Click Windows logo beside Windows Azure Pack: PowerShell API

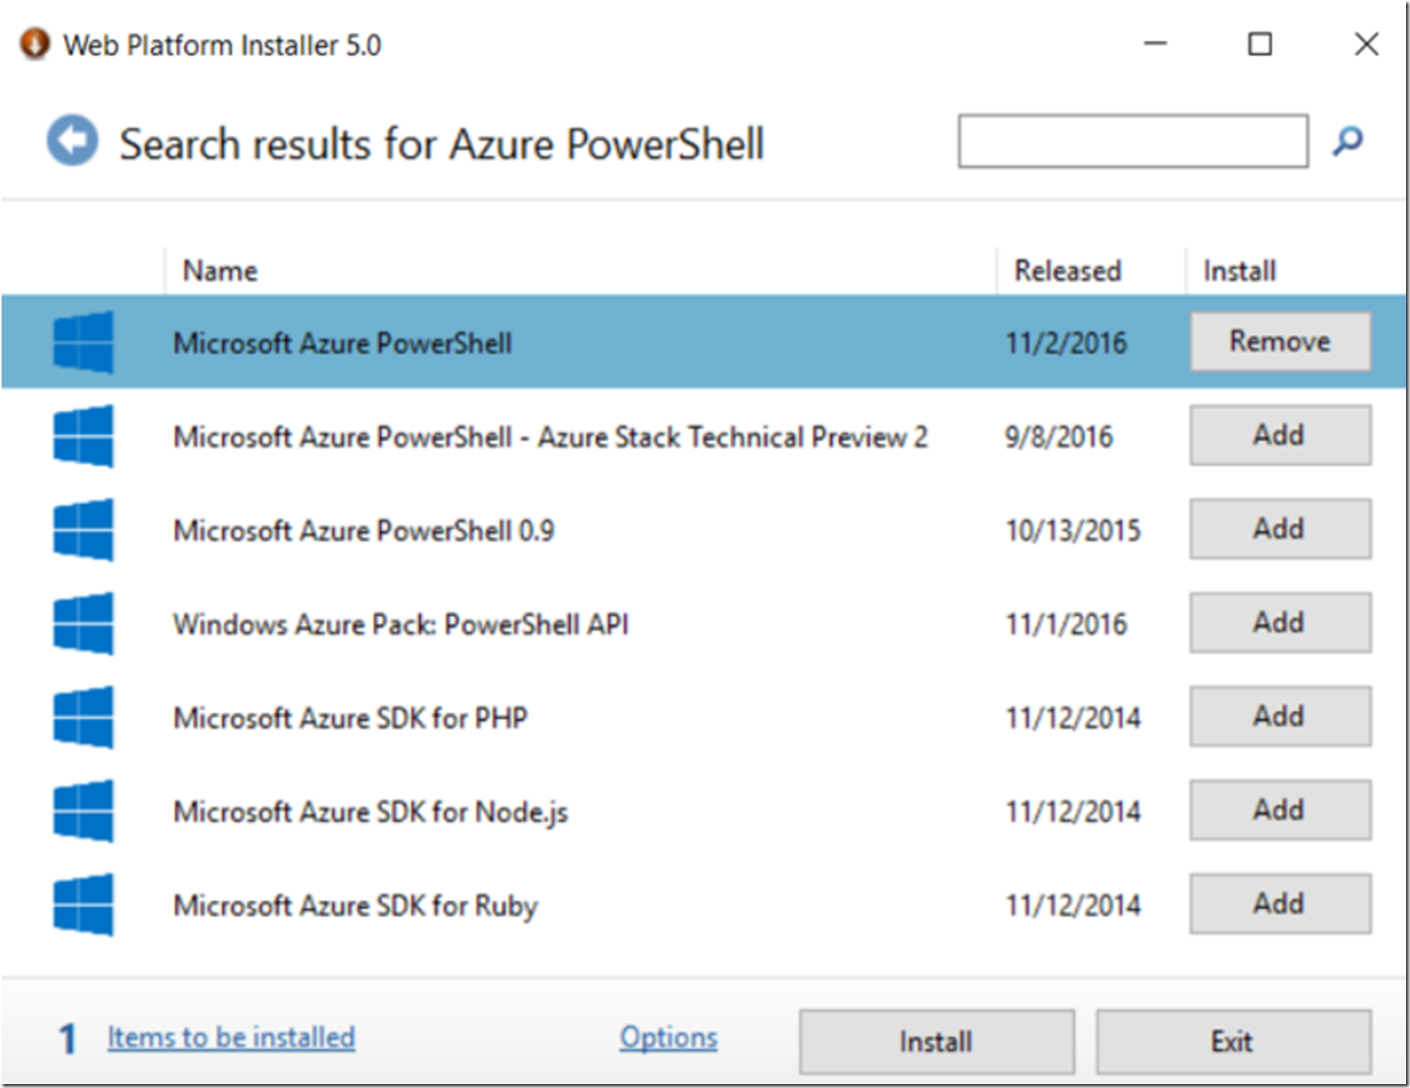[x=84, y=623]
